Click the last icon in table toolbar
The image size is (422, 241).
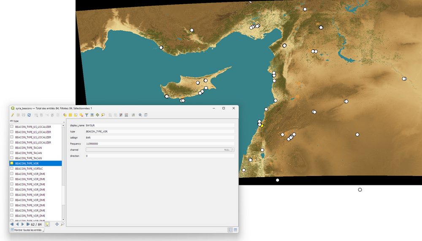click(146, 115)
